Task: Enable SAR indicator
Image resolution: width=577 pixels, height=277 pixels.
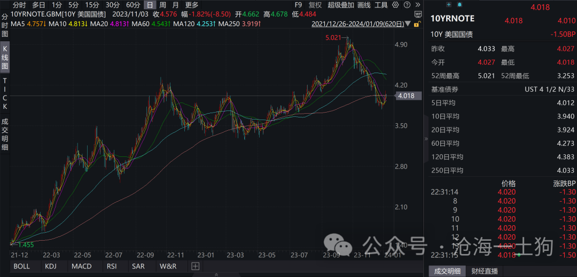Action: tap(139, 266)
